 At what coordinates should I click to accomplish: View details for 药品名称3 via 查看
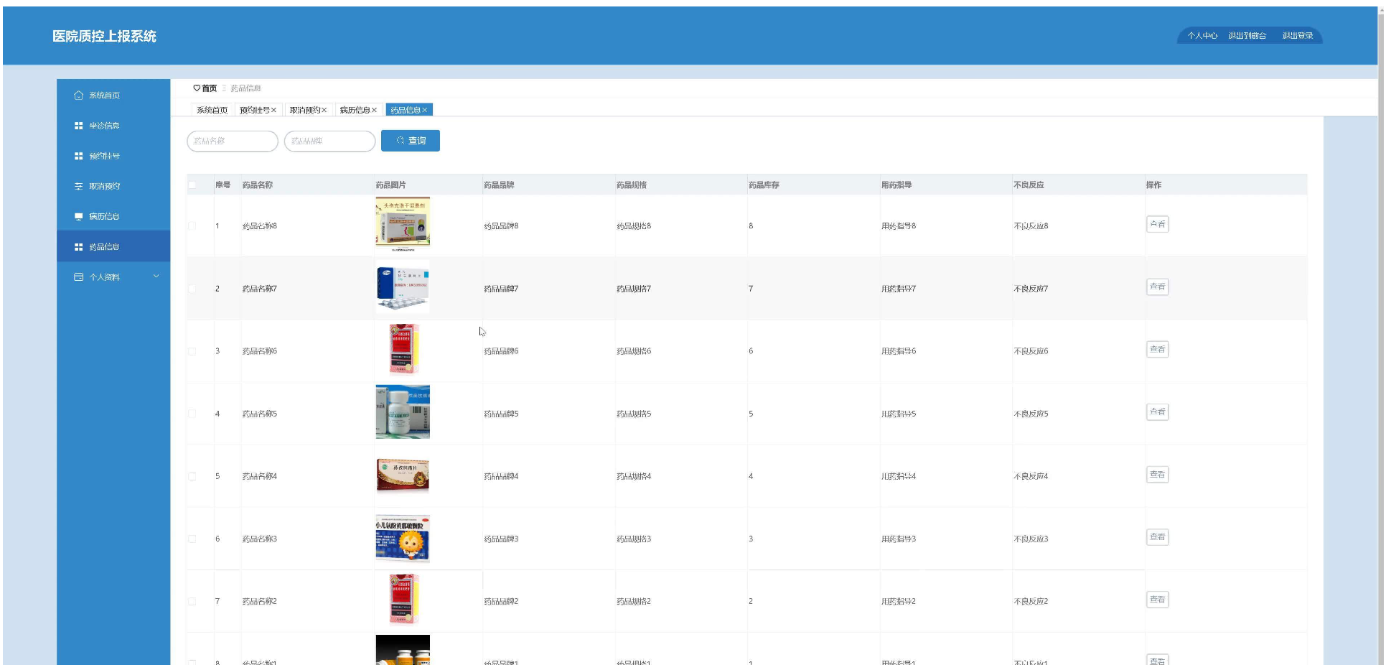tap(1157, 536)
